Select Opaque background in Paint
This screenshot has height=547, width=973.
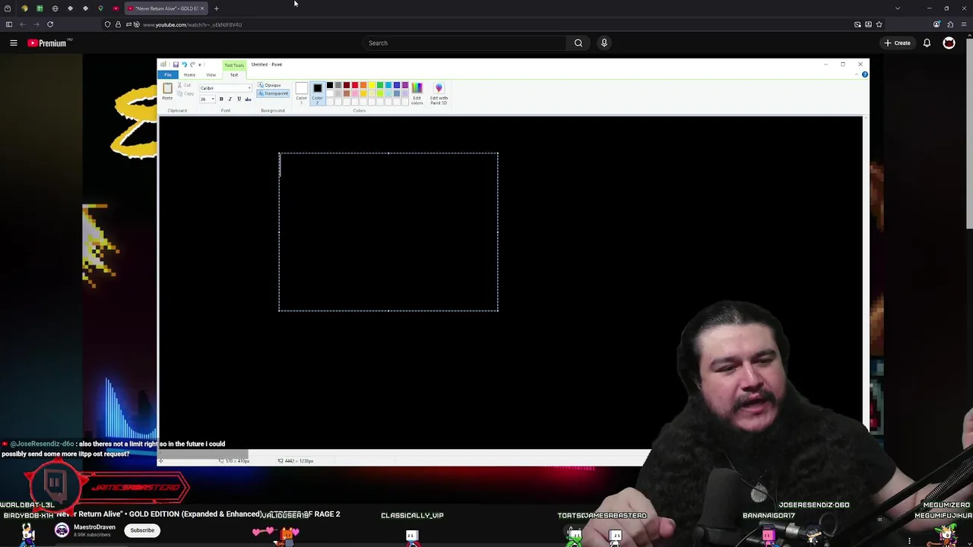[270, 85]
